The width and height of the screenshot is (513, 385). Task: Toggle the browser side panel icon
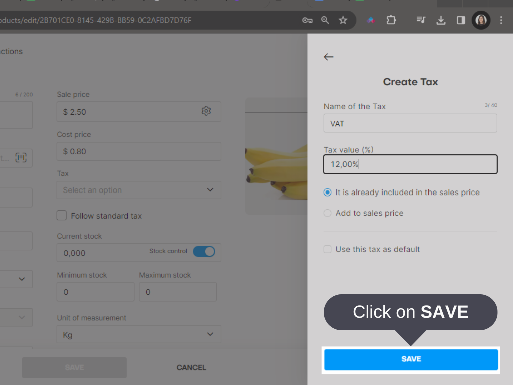click(x=461, y=20)
